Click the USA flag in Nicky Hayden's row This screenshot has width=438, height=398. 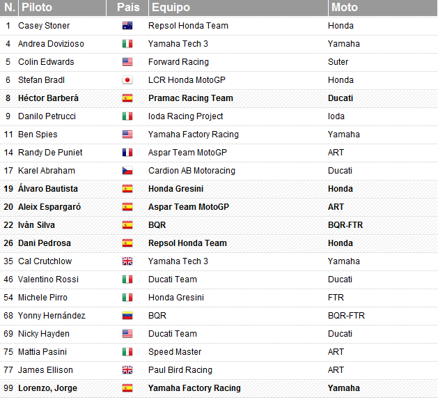pos(127,334)
